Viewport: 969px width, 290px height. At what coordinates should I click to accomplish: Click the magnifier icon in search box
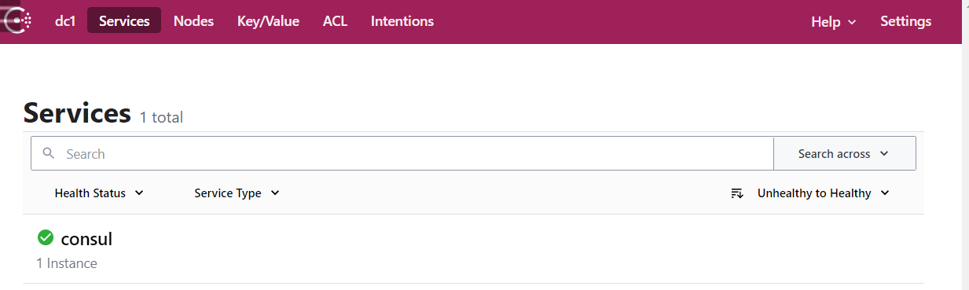[49, 153]
